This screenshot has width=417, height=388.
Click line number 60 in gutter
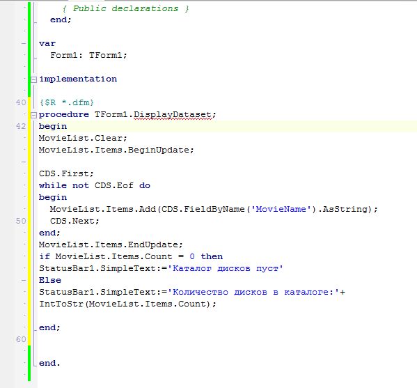21,339
